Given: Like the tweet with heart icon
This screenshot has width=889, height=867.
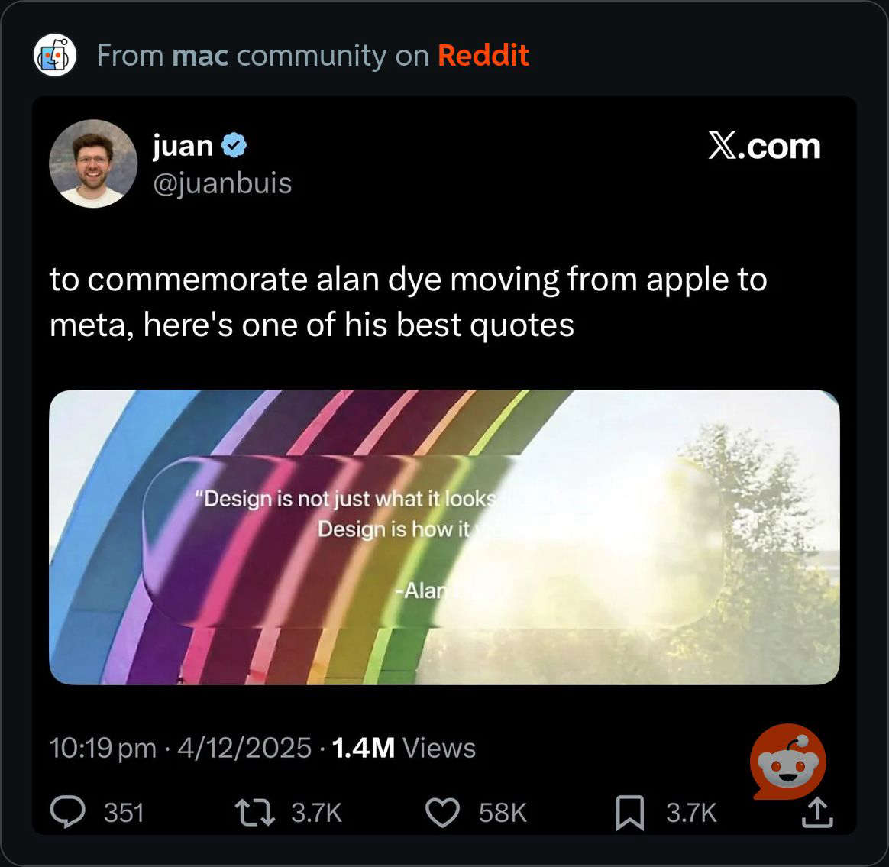Looking at the screenshot, I should 442,812.
